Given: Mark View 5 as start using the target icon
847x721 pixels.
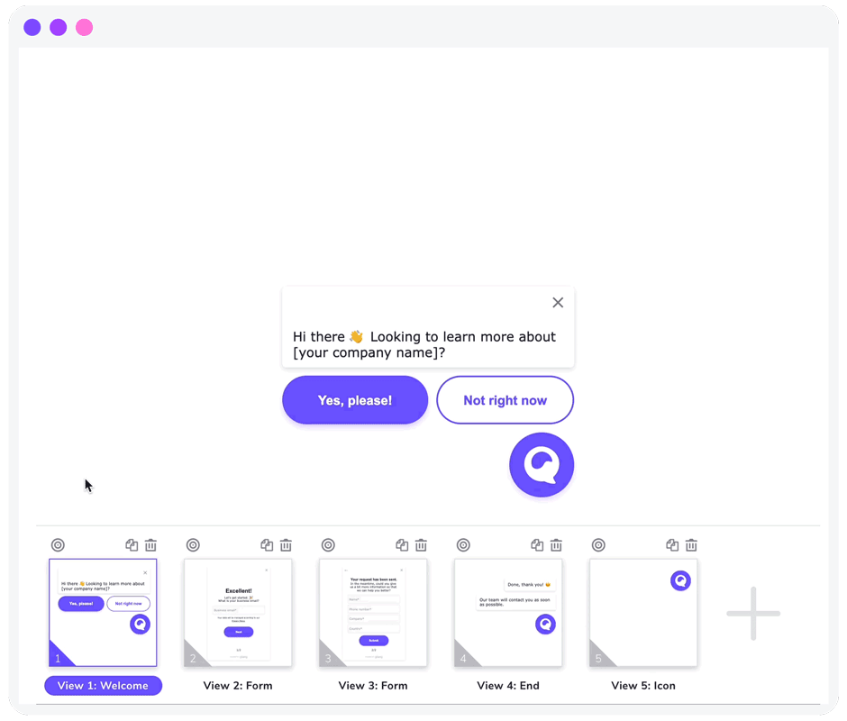Looking at the screenshot, I should (599, 544).
